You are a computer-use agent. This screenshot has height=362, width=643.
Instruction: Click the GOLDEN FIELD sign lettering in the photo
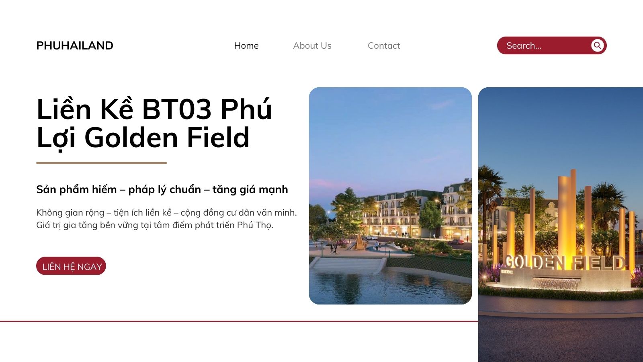565,262
